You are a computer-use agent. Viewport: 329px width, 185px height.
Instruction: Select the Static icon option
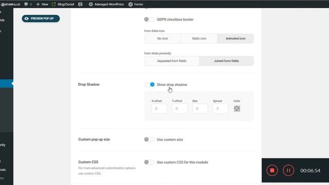pyautogui.click(x=199, y=39)
